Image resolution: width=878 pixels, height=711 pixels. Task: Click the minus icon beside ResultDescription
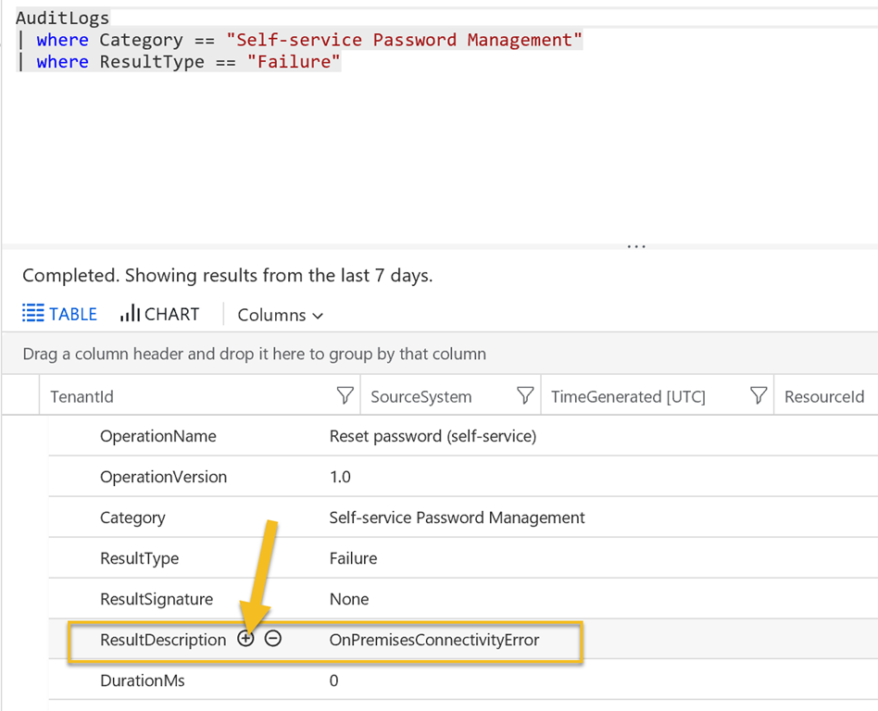[x=272, y=638]
